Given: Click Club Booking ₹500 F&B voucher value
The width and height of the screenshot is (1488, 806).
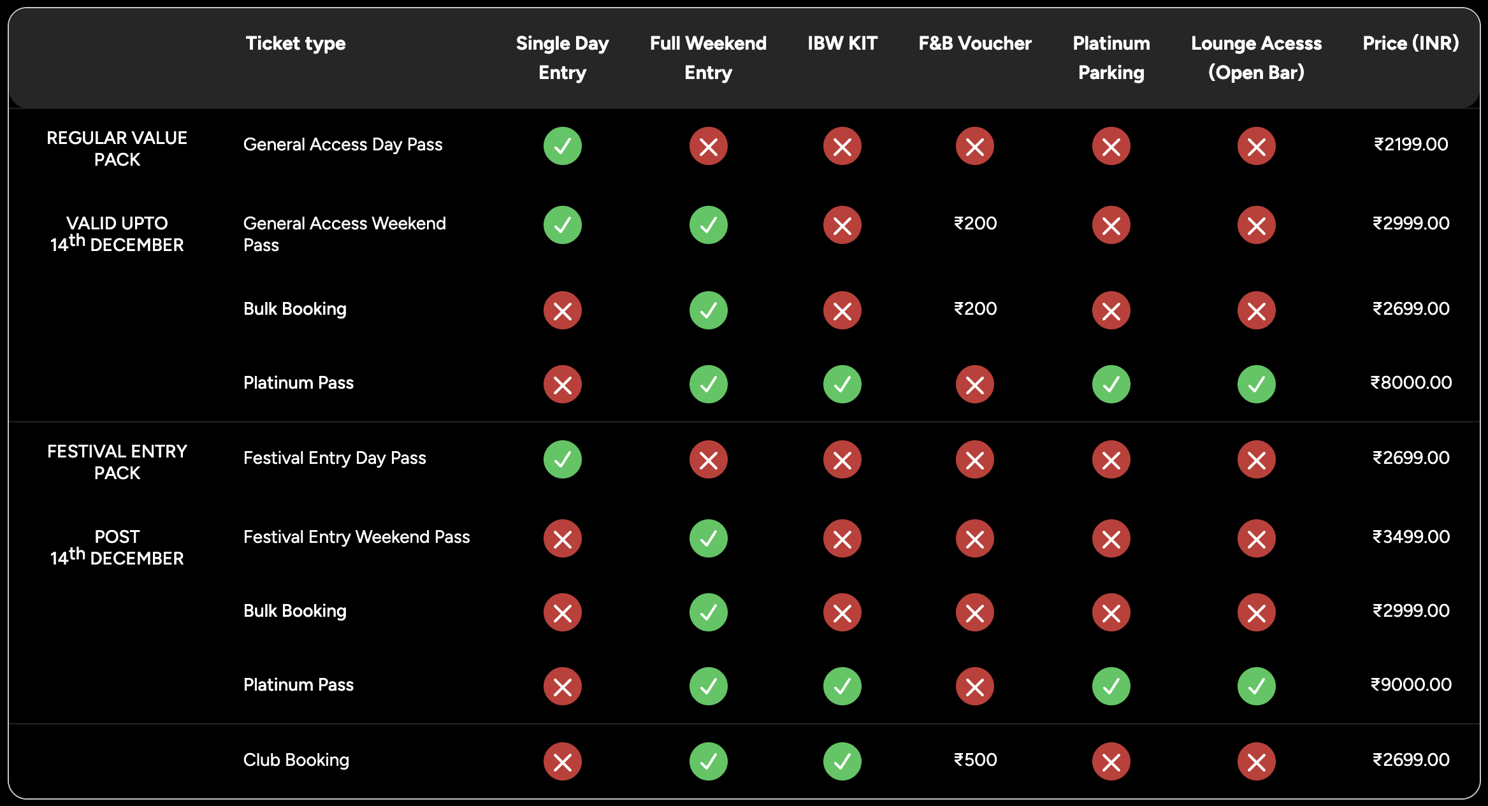Looking at the screenshot, I should 975,759.
